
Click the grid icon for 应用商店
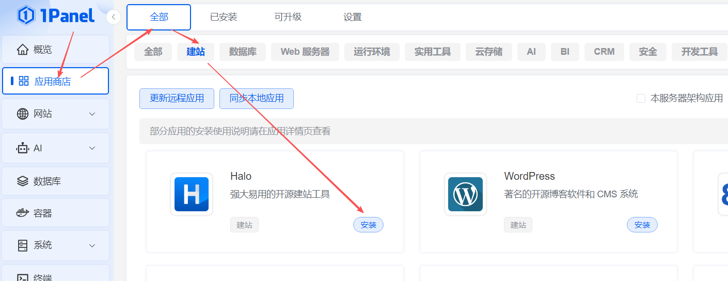tap(24, 81)
